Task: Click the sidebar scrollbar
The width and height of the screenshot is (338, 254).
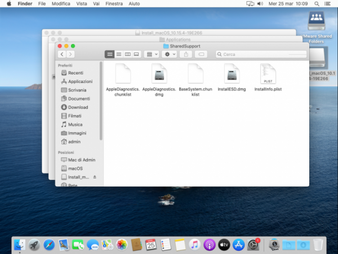Action: click(x=101, y=101)
